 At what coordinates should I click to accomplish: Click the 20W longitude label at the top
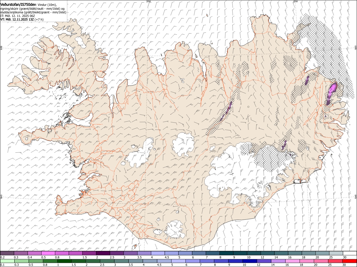coord(148,1)
